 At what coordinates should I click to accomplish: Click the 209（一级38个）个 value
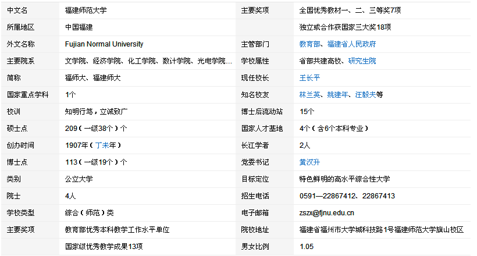[x=96, y=129]
